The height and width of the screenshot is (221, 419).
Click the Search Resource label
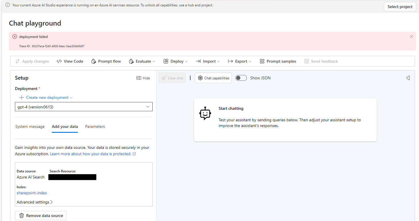coord(63,171)
